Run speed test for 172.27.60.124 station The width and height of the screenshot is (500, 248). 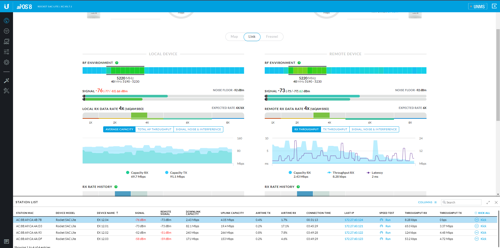pos(385,220)
